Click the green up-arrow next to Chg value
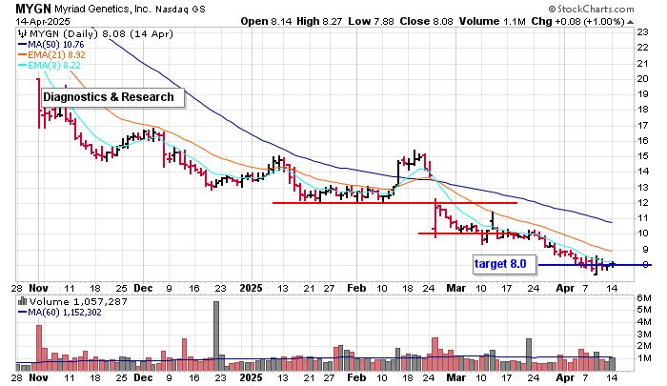Image resolution: width=667 pixels, height=386 pixels. (631, 22)
